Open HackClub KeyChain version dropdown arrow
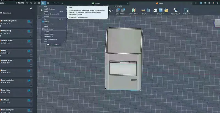 [x=31, y=26]
